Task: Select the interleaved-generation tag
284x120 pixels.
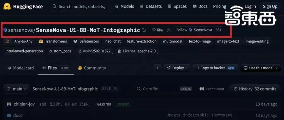Action: point(24,51)
